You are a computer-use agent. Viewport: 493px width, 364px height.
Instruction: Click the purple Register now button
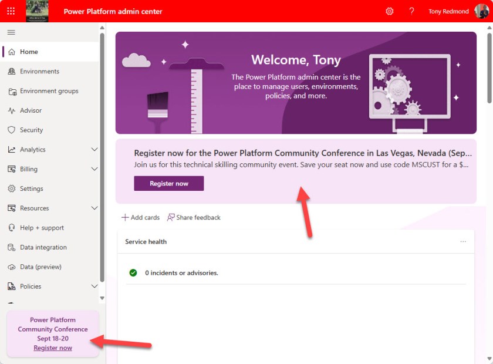(x=169, y=183)
